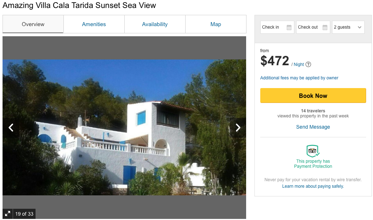Open the Availability tab
The image size is (373, 220).
155,24
